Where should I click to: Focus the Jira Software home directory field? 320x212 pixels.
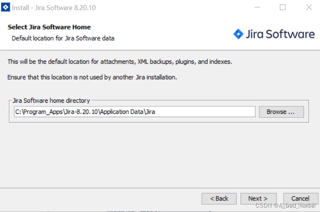pyautogui.click(x=134, y=112)
